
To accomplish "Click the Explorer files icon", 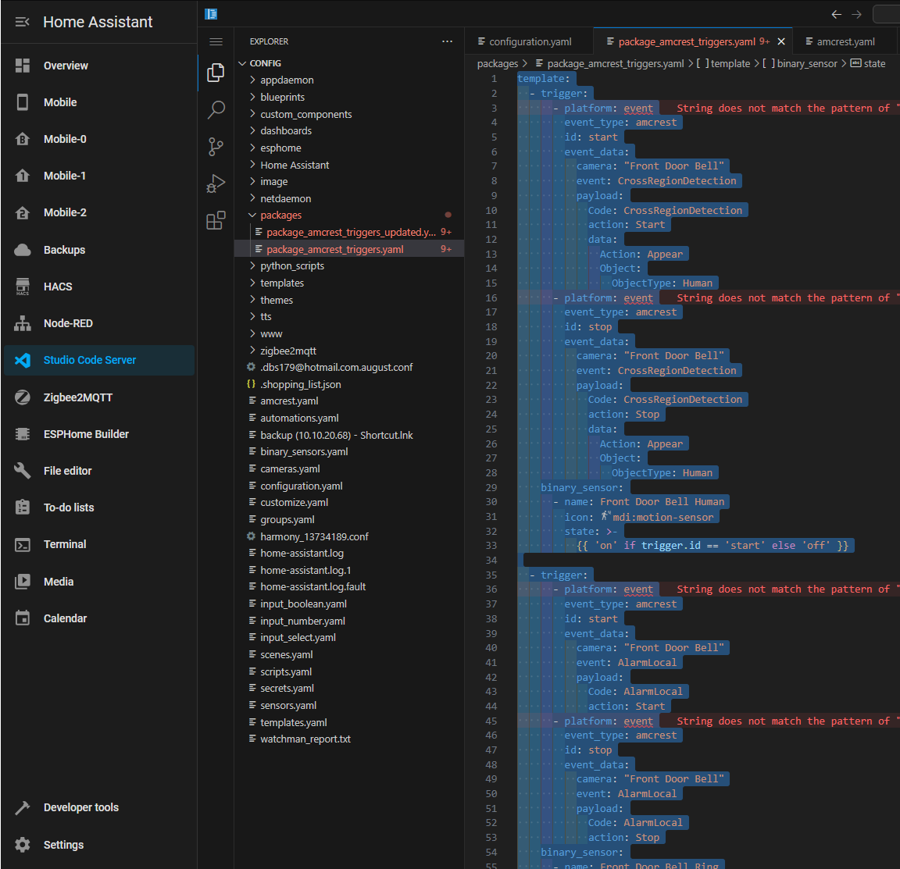I will click(216, 73).
